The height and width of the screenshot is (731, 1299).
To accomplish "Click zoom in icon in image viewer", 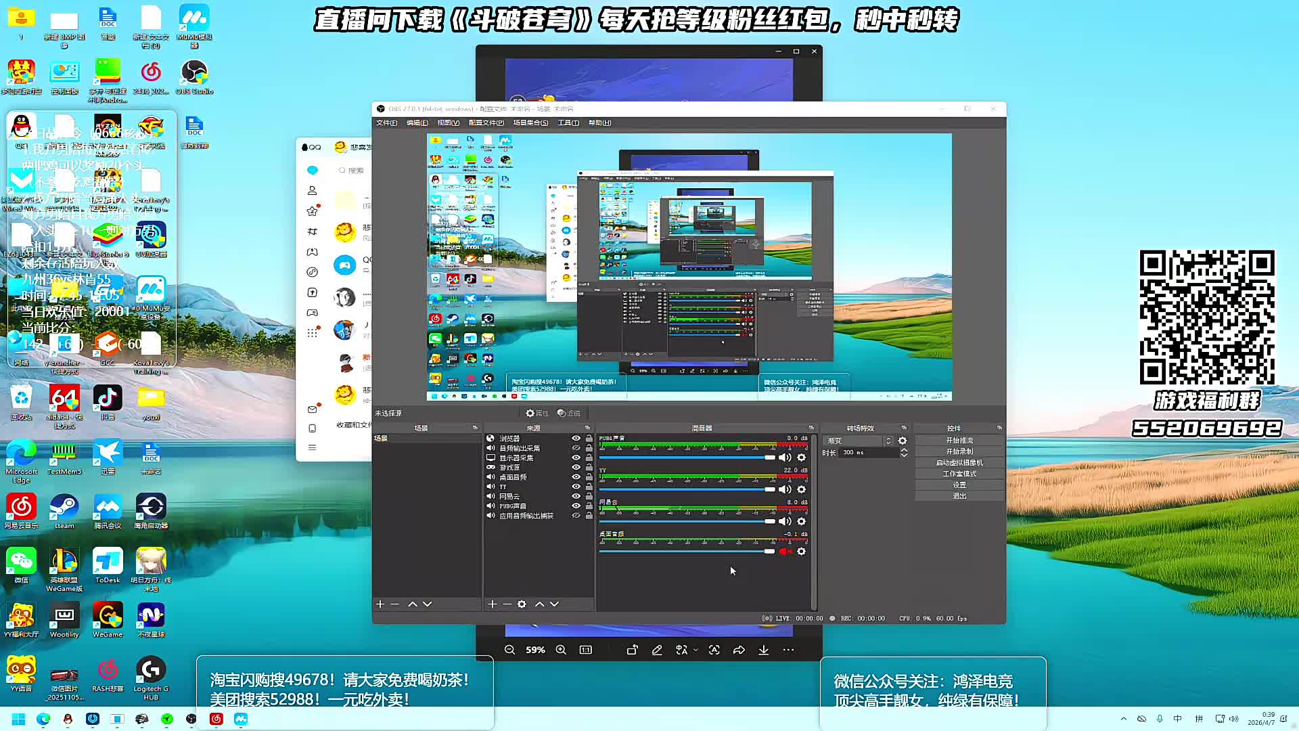I will pyautogui.click(x=561, y=650).
